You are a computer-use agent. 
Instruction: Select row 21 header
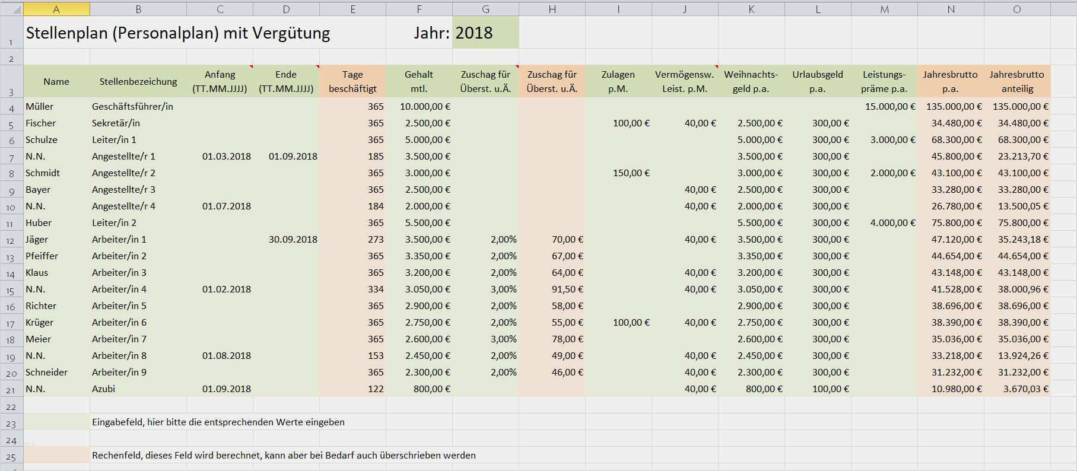point(11,390)
